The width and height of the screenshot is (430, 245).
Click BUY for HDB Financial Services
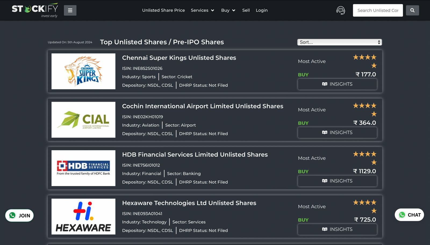pos(303,172)
